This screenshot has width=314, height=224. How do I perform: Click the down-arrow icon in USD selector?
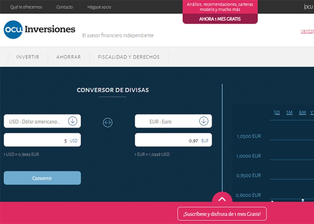click(73, 121)
